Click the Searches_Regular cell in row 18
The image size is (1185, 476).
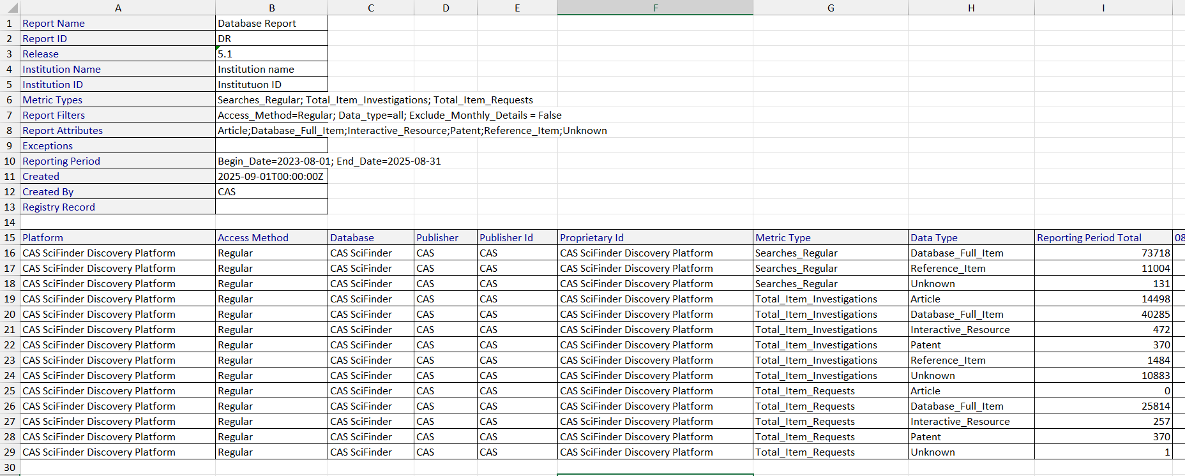[831, 283]
